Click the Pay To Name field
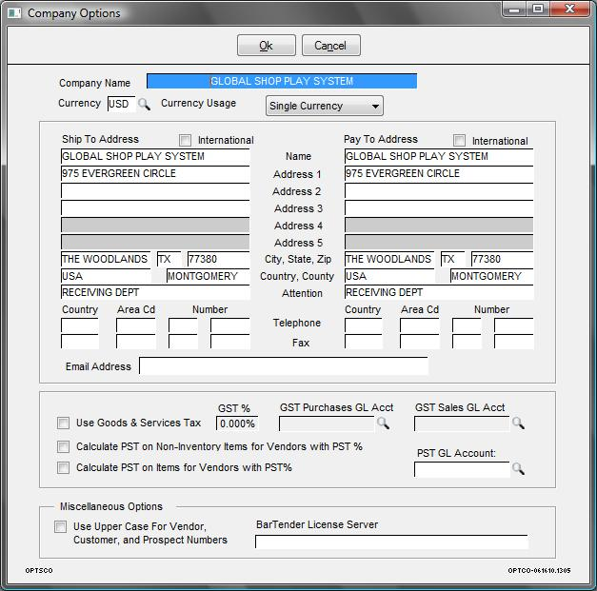 [x=439, y=156]
